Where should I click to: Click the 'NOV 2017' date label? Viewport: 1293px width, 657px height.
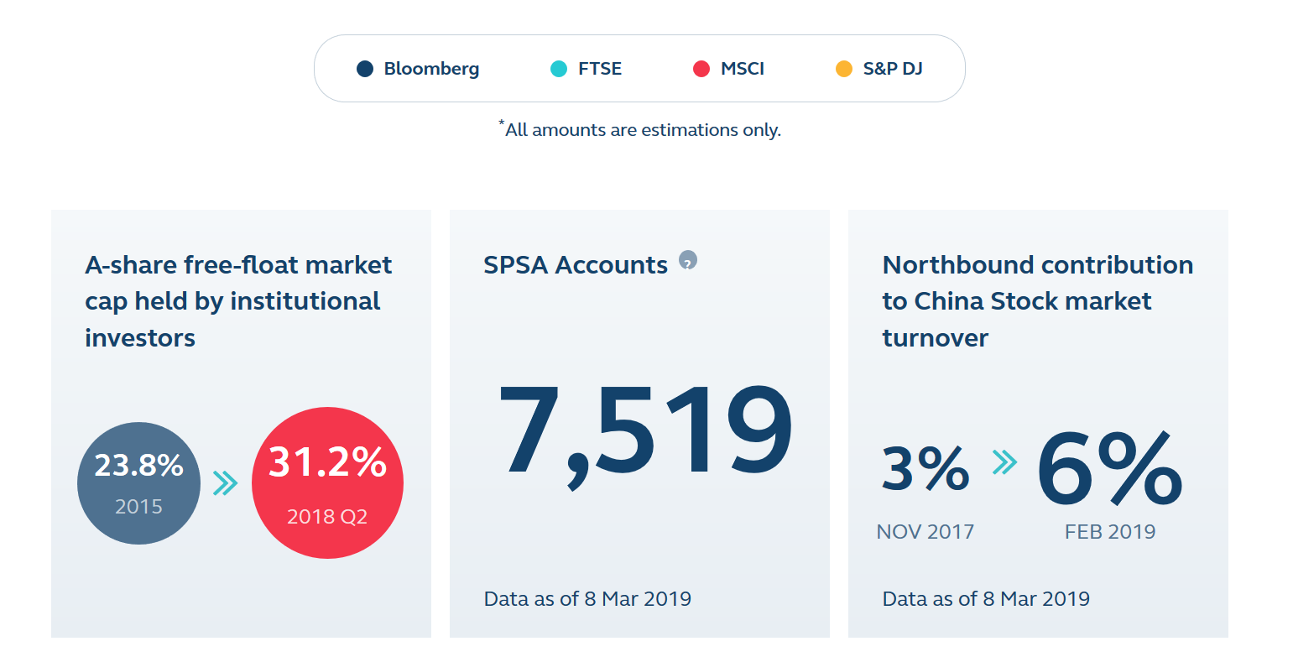[925, 532]
